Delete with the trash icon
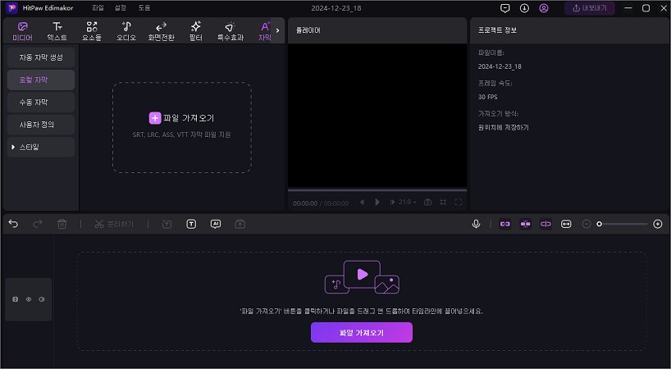 tap(62, 224)
